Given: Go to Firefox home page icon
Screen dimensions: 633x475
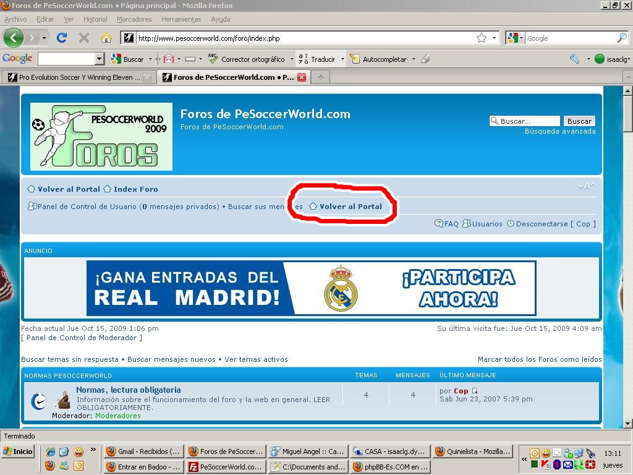Looking at the screenshot, I should 106,38.
